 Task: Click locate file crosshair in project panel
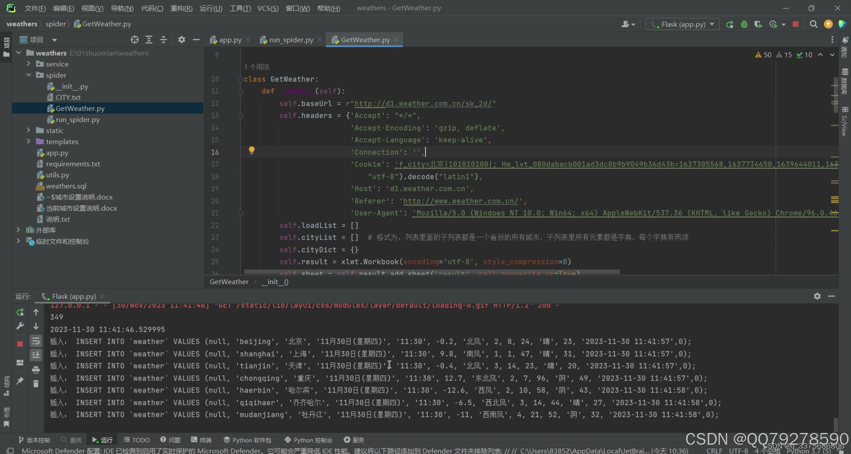pos(135,40)
